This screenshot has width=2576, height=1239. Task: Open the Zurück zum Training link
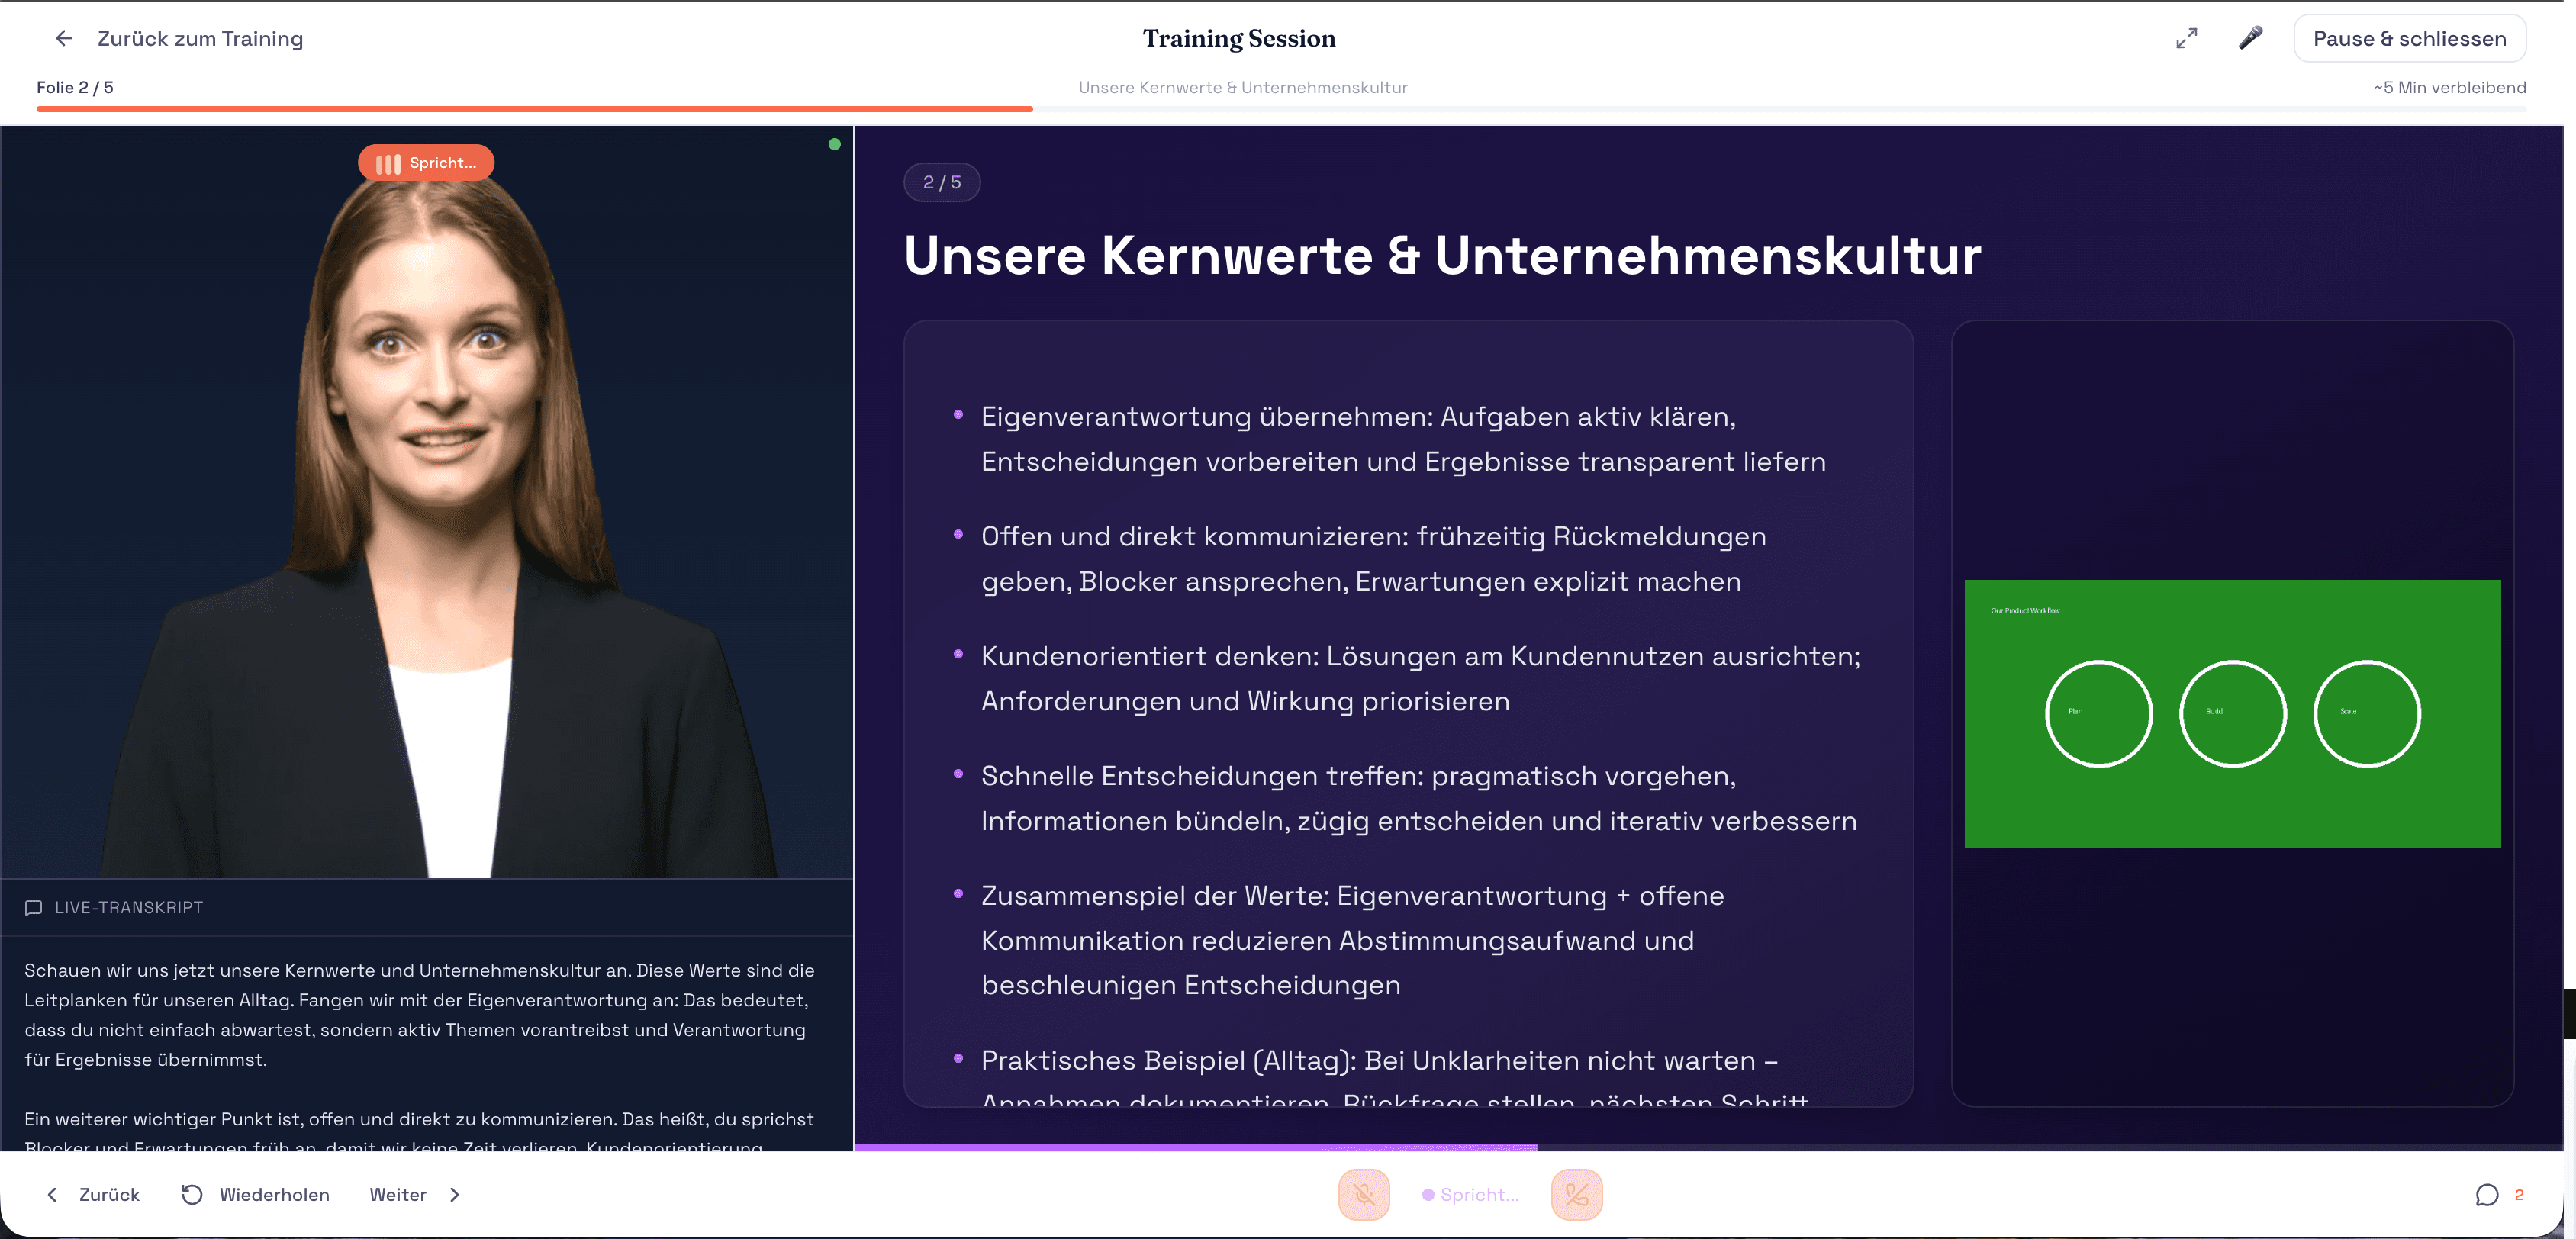pos(200,38)
